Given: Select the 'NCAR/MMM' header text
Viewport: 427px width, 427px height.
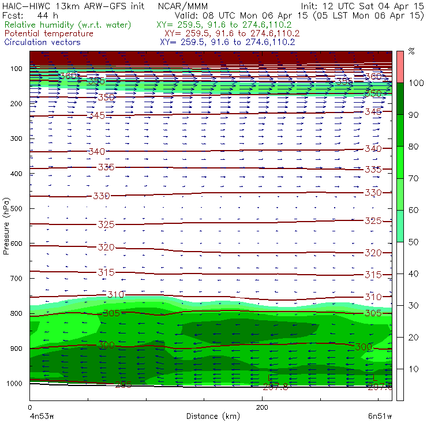Looking at the screenshot, I should coord(183,6).
